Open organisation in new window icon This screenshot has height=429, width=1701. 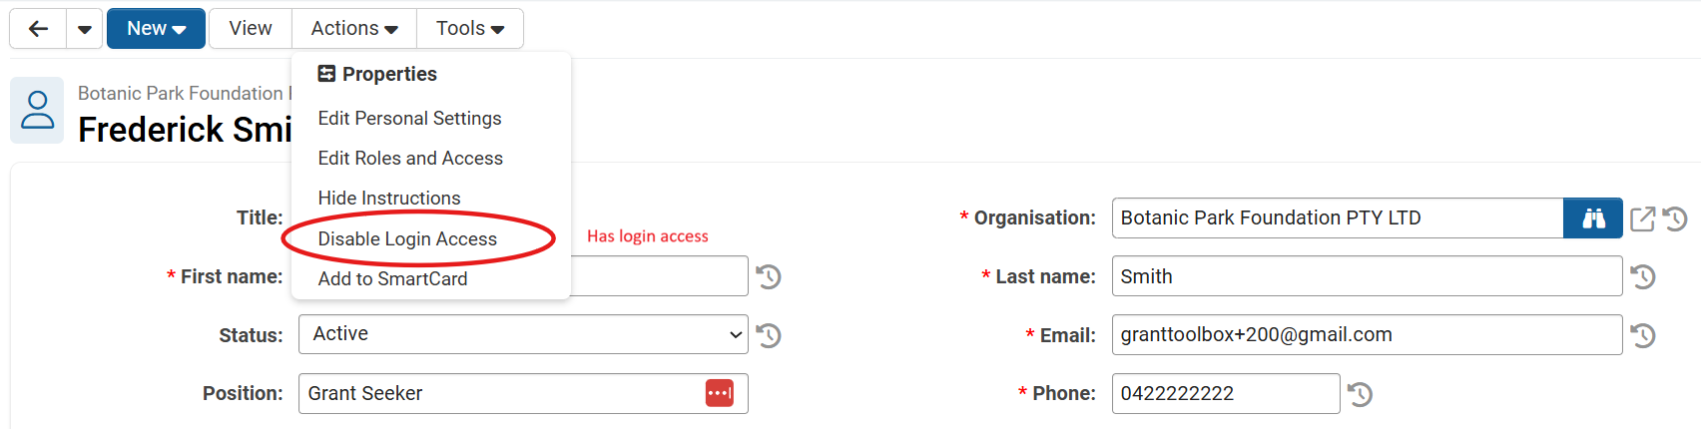1642,218
